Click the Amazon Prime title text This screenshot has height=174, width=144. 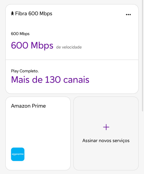[28, 106]
